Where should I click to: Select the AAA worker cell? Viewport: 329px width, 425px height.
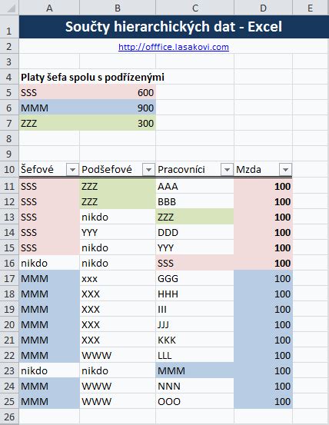(194, 187)
